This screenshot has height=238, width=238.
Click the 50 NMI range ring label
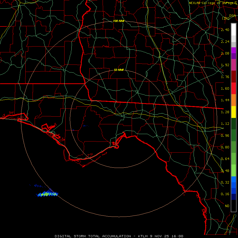[x=119, y=70]
